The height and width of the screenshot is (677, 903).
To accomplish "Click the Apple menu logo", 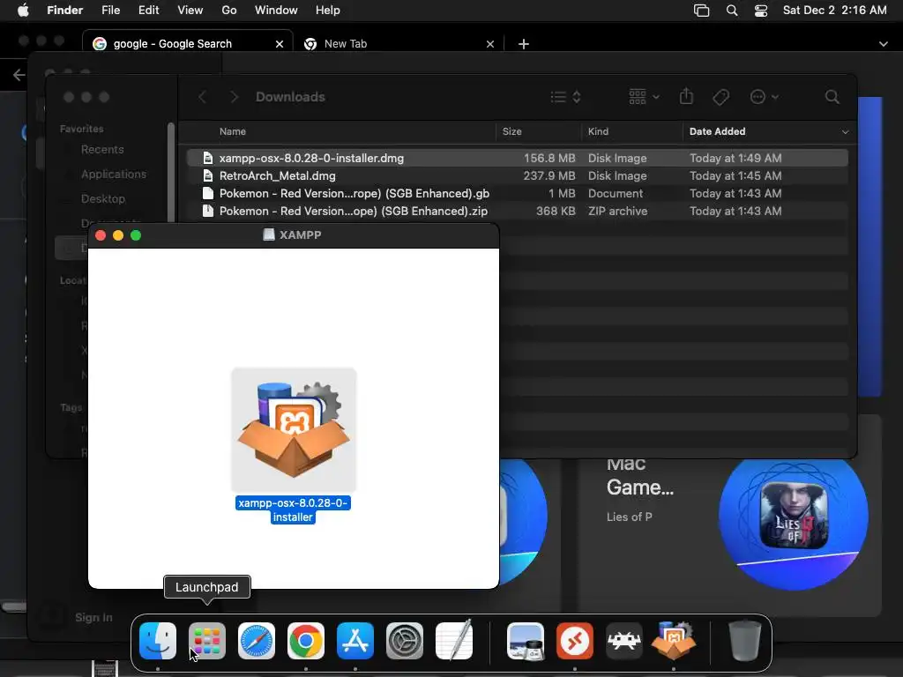I will click(x=23, y=11).
